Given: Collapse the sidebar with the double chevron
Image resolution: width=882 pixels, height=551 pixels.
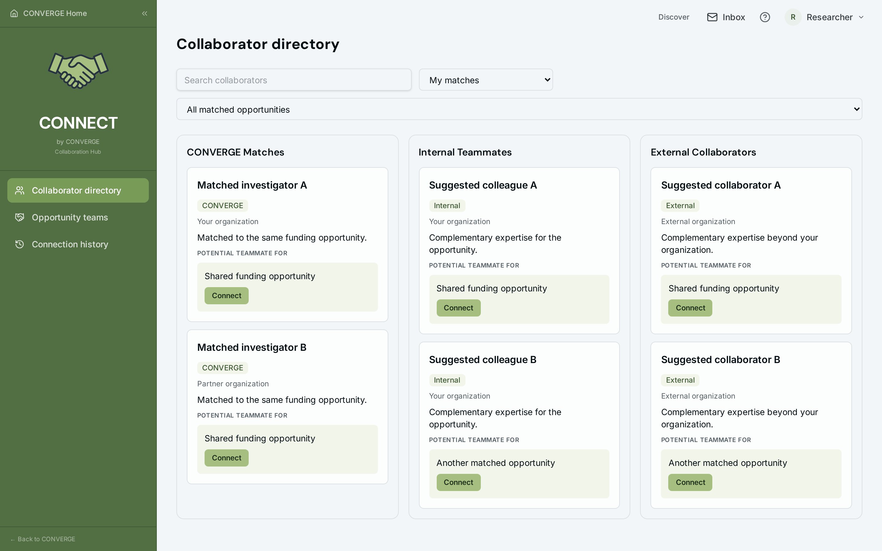Looking at the screenshot, I should pos(145,13).
